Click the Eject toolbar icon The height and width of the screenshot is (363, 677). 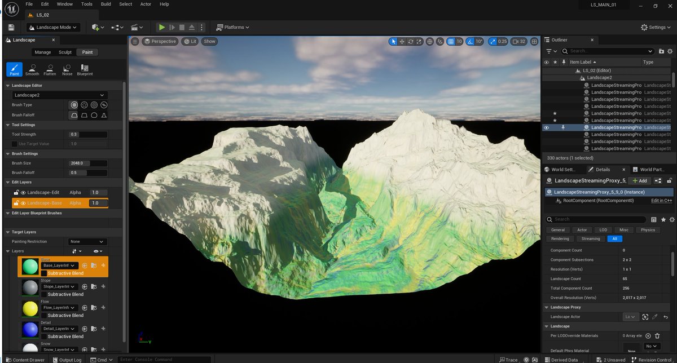point(192,27)
